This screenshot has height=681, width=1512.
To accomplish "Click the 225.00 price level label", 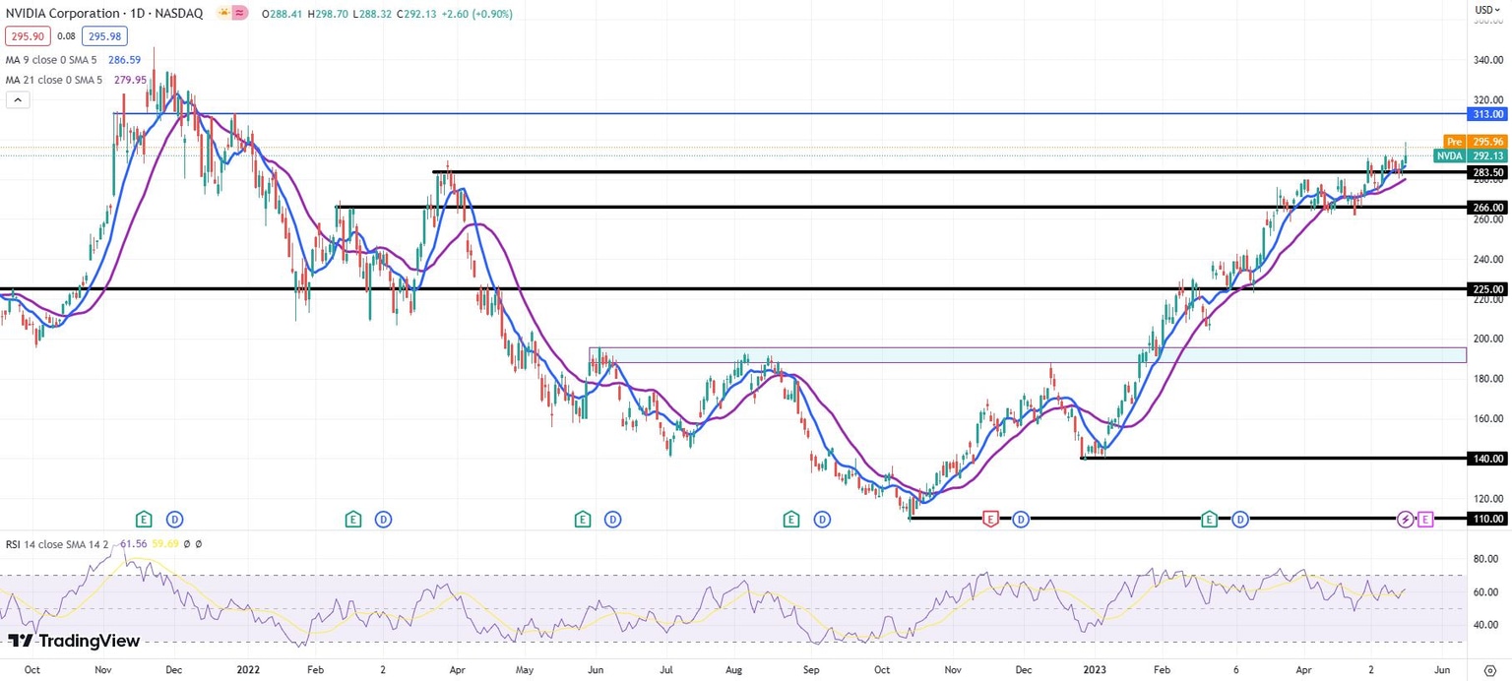I will [x=1487, y=289].
